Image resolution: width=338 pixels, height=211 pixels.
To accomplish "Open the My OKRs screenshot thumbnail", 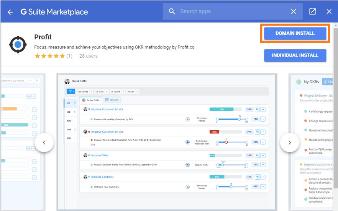I will pos(312,142).
